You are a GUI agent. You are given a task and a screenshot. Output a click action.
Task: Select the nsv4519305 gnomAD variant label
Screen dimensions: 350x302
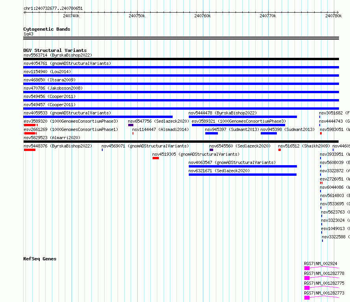tap(196, 154)
